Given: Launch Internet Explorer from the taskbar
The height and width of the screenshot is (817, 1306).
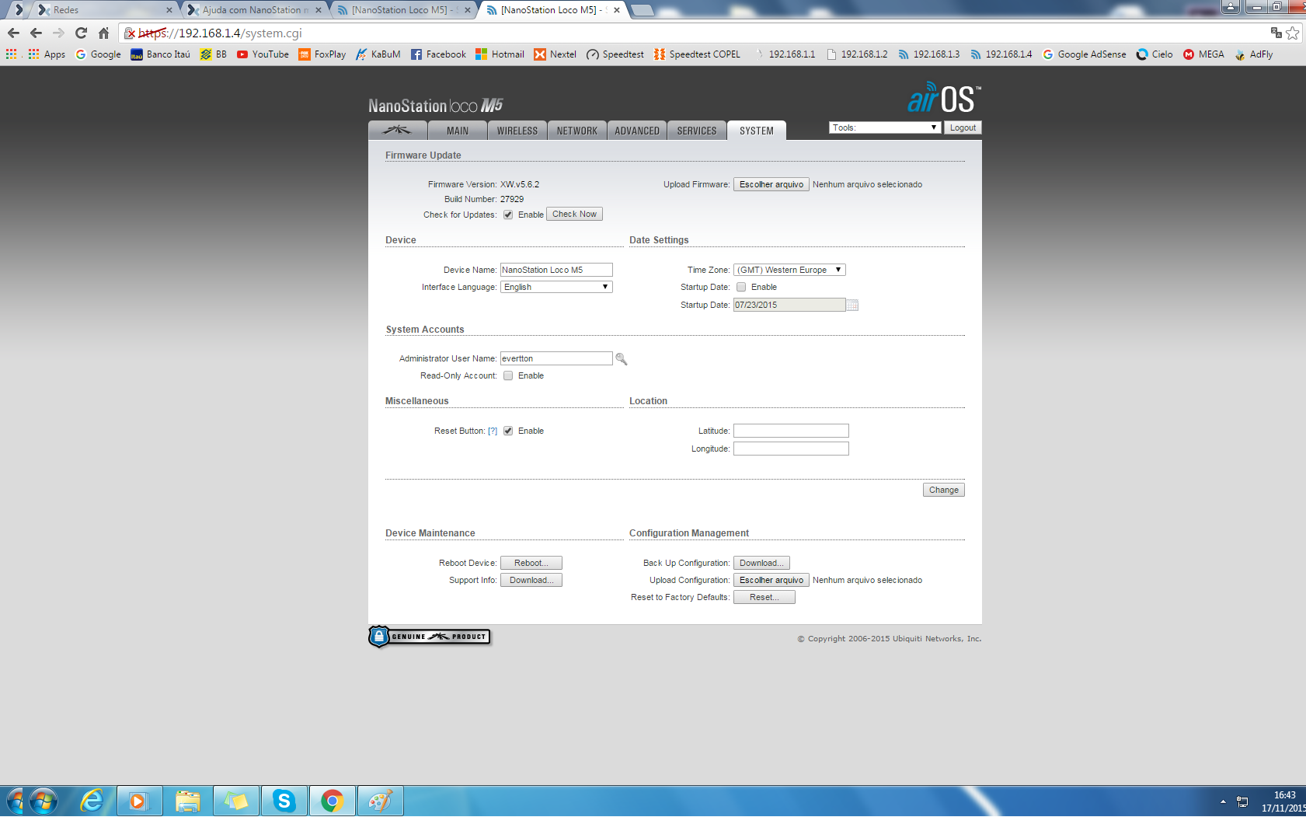Looking at the screenshot, I should point(92,801).
